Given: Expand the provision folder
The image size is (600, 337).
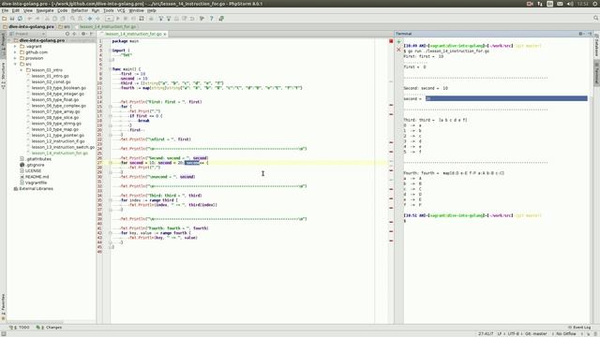Looking at the screenshot, I should click(15, 58).
